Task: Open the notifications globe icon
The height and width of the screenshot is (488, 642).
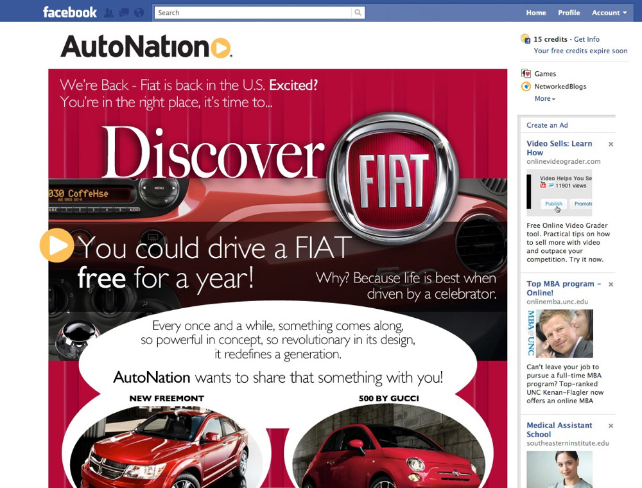Action: [139, 13]
